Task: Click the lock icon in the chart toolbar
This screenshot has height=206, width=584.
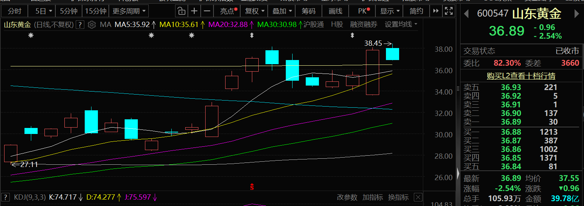Action: coord(181,11)
